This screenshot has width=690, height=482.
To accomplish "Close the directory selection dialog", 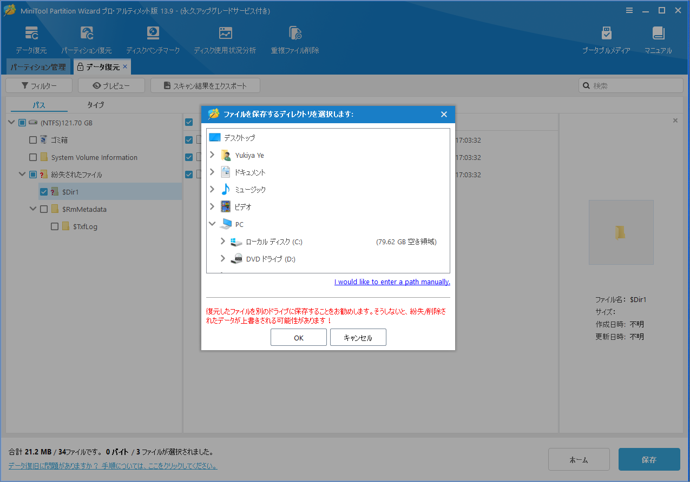I will coord(444,114).
